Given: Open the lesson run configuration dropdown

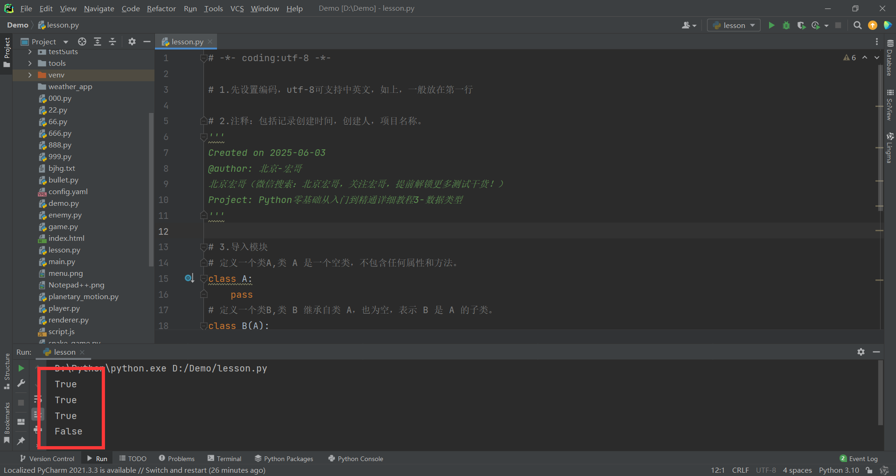Looking at the screenshot, I should [734, 25].
